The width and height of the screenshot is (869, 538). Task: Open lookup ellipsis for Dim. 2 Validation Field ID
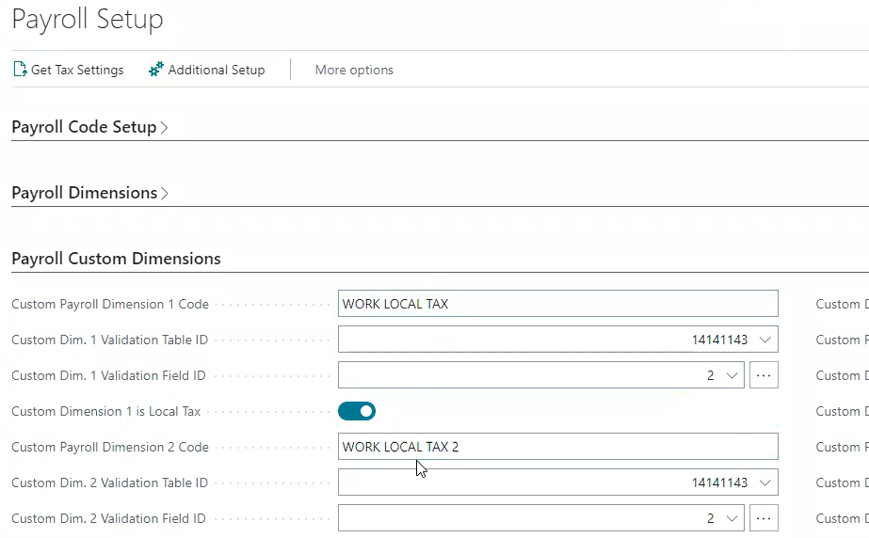[764, 518]
